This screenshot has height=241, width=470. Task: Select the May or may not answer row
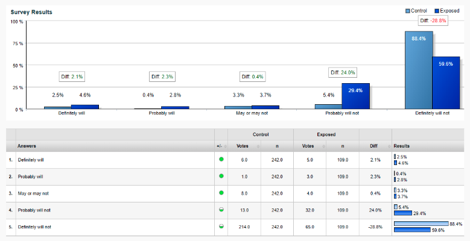click(33, 193)
